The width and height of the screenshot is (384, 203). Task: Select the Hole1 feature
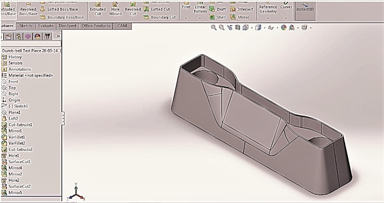tap(10, 155)
